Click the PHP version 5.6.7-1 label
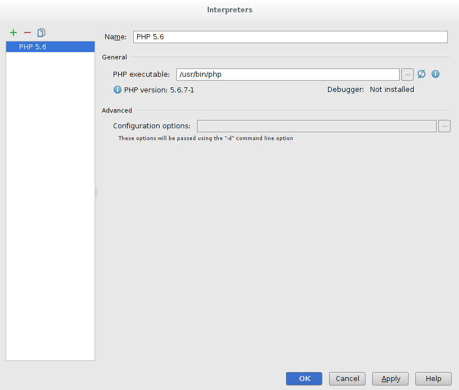The width and height of the screenshot is (459, 390). click(159, 90)
